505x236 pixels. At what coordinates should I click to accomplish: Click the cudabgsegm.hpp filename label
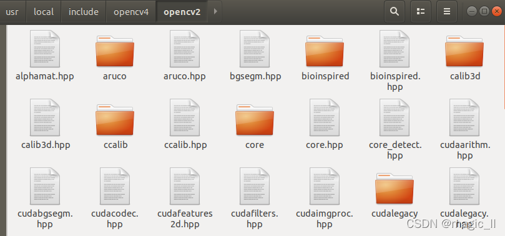45,219
